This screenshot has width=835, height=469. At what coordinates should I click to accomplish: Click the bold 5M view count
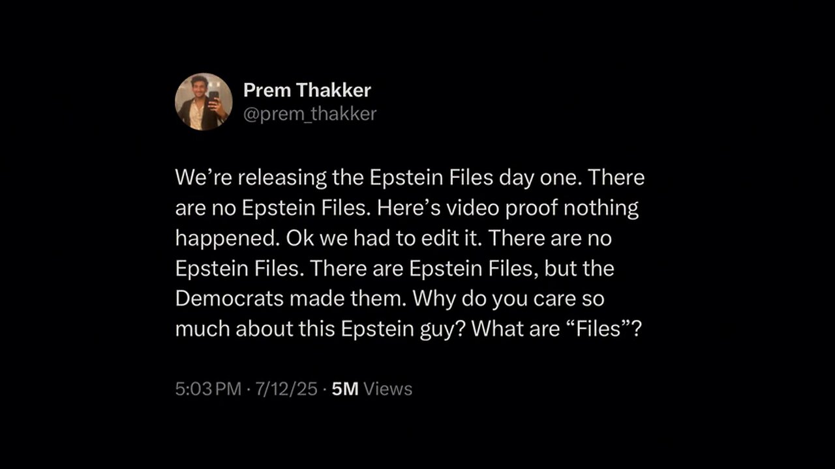[x=345, y=389]
